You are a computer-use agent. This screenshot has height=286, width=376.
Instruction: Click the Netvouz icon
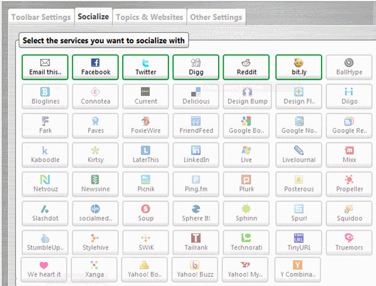pyautogui.click(x=45, y=179)
